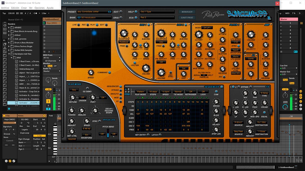305x171 pixels.
Task: Open the MIDI From All Ins dropdown
Action: 52,58
